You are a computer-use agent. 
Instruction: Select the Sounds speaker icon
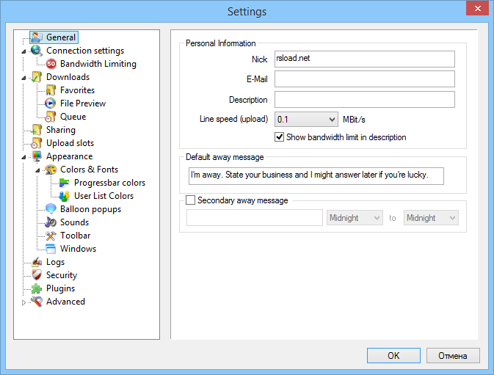tap(51, 222)
